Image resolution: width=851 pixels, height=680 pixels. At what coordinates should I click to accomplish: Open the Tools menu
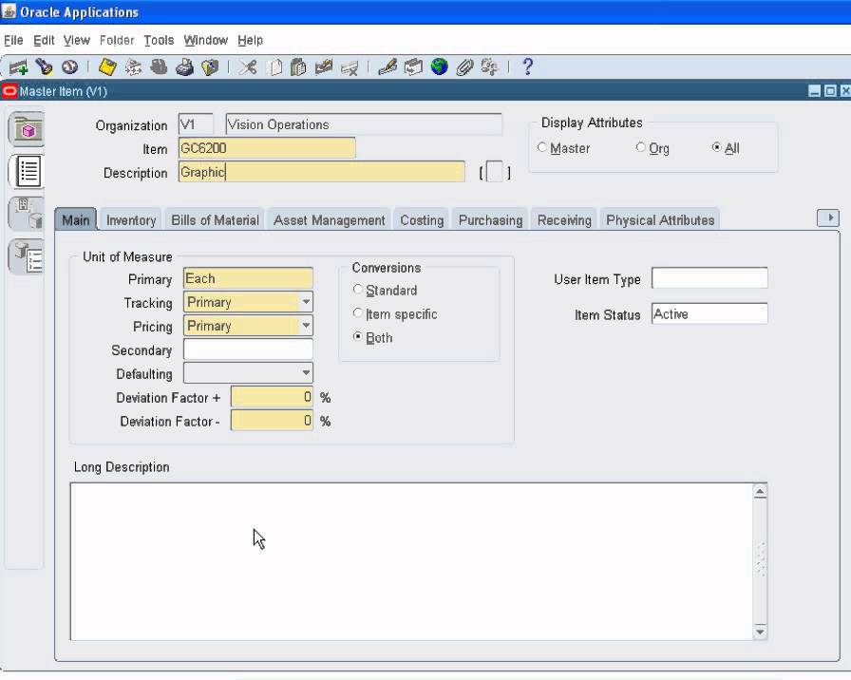click(x=159, y=40)
